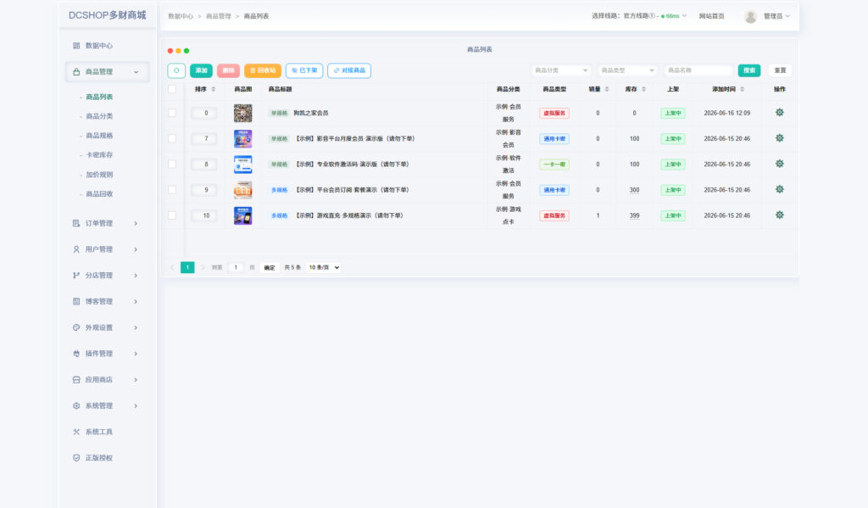Click the 商品管理 bag icon in the sidebar

76,71
